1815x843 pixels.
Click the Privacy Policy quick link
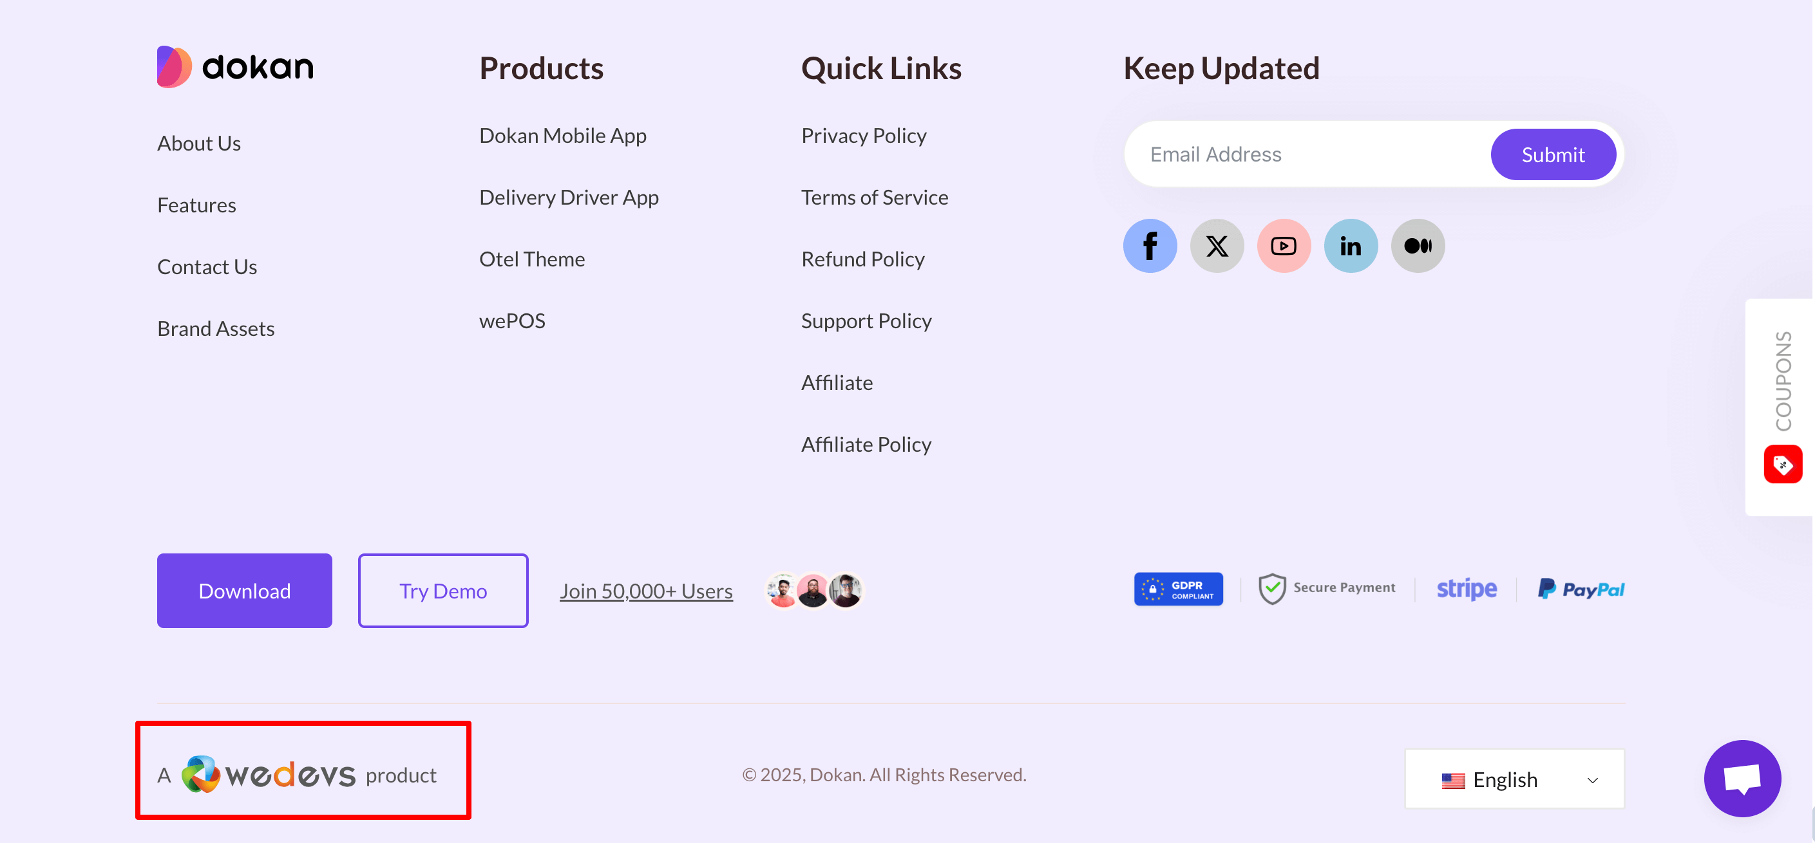864,134
